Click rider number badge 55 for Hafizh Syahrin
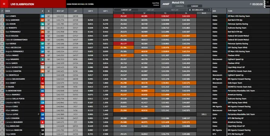Image resolution: width=270 pixels, height=136 pixels. pos(42,118)
